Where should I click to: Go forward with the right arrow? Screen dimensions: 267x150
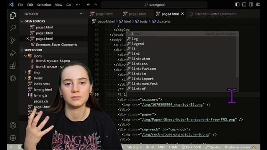[96, 5]
